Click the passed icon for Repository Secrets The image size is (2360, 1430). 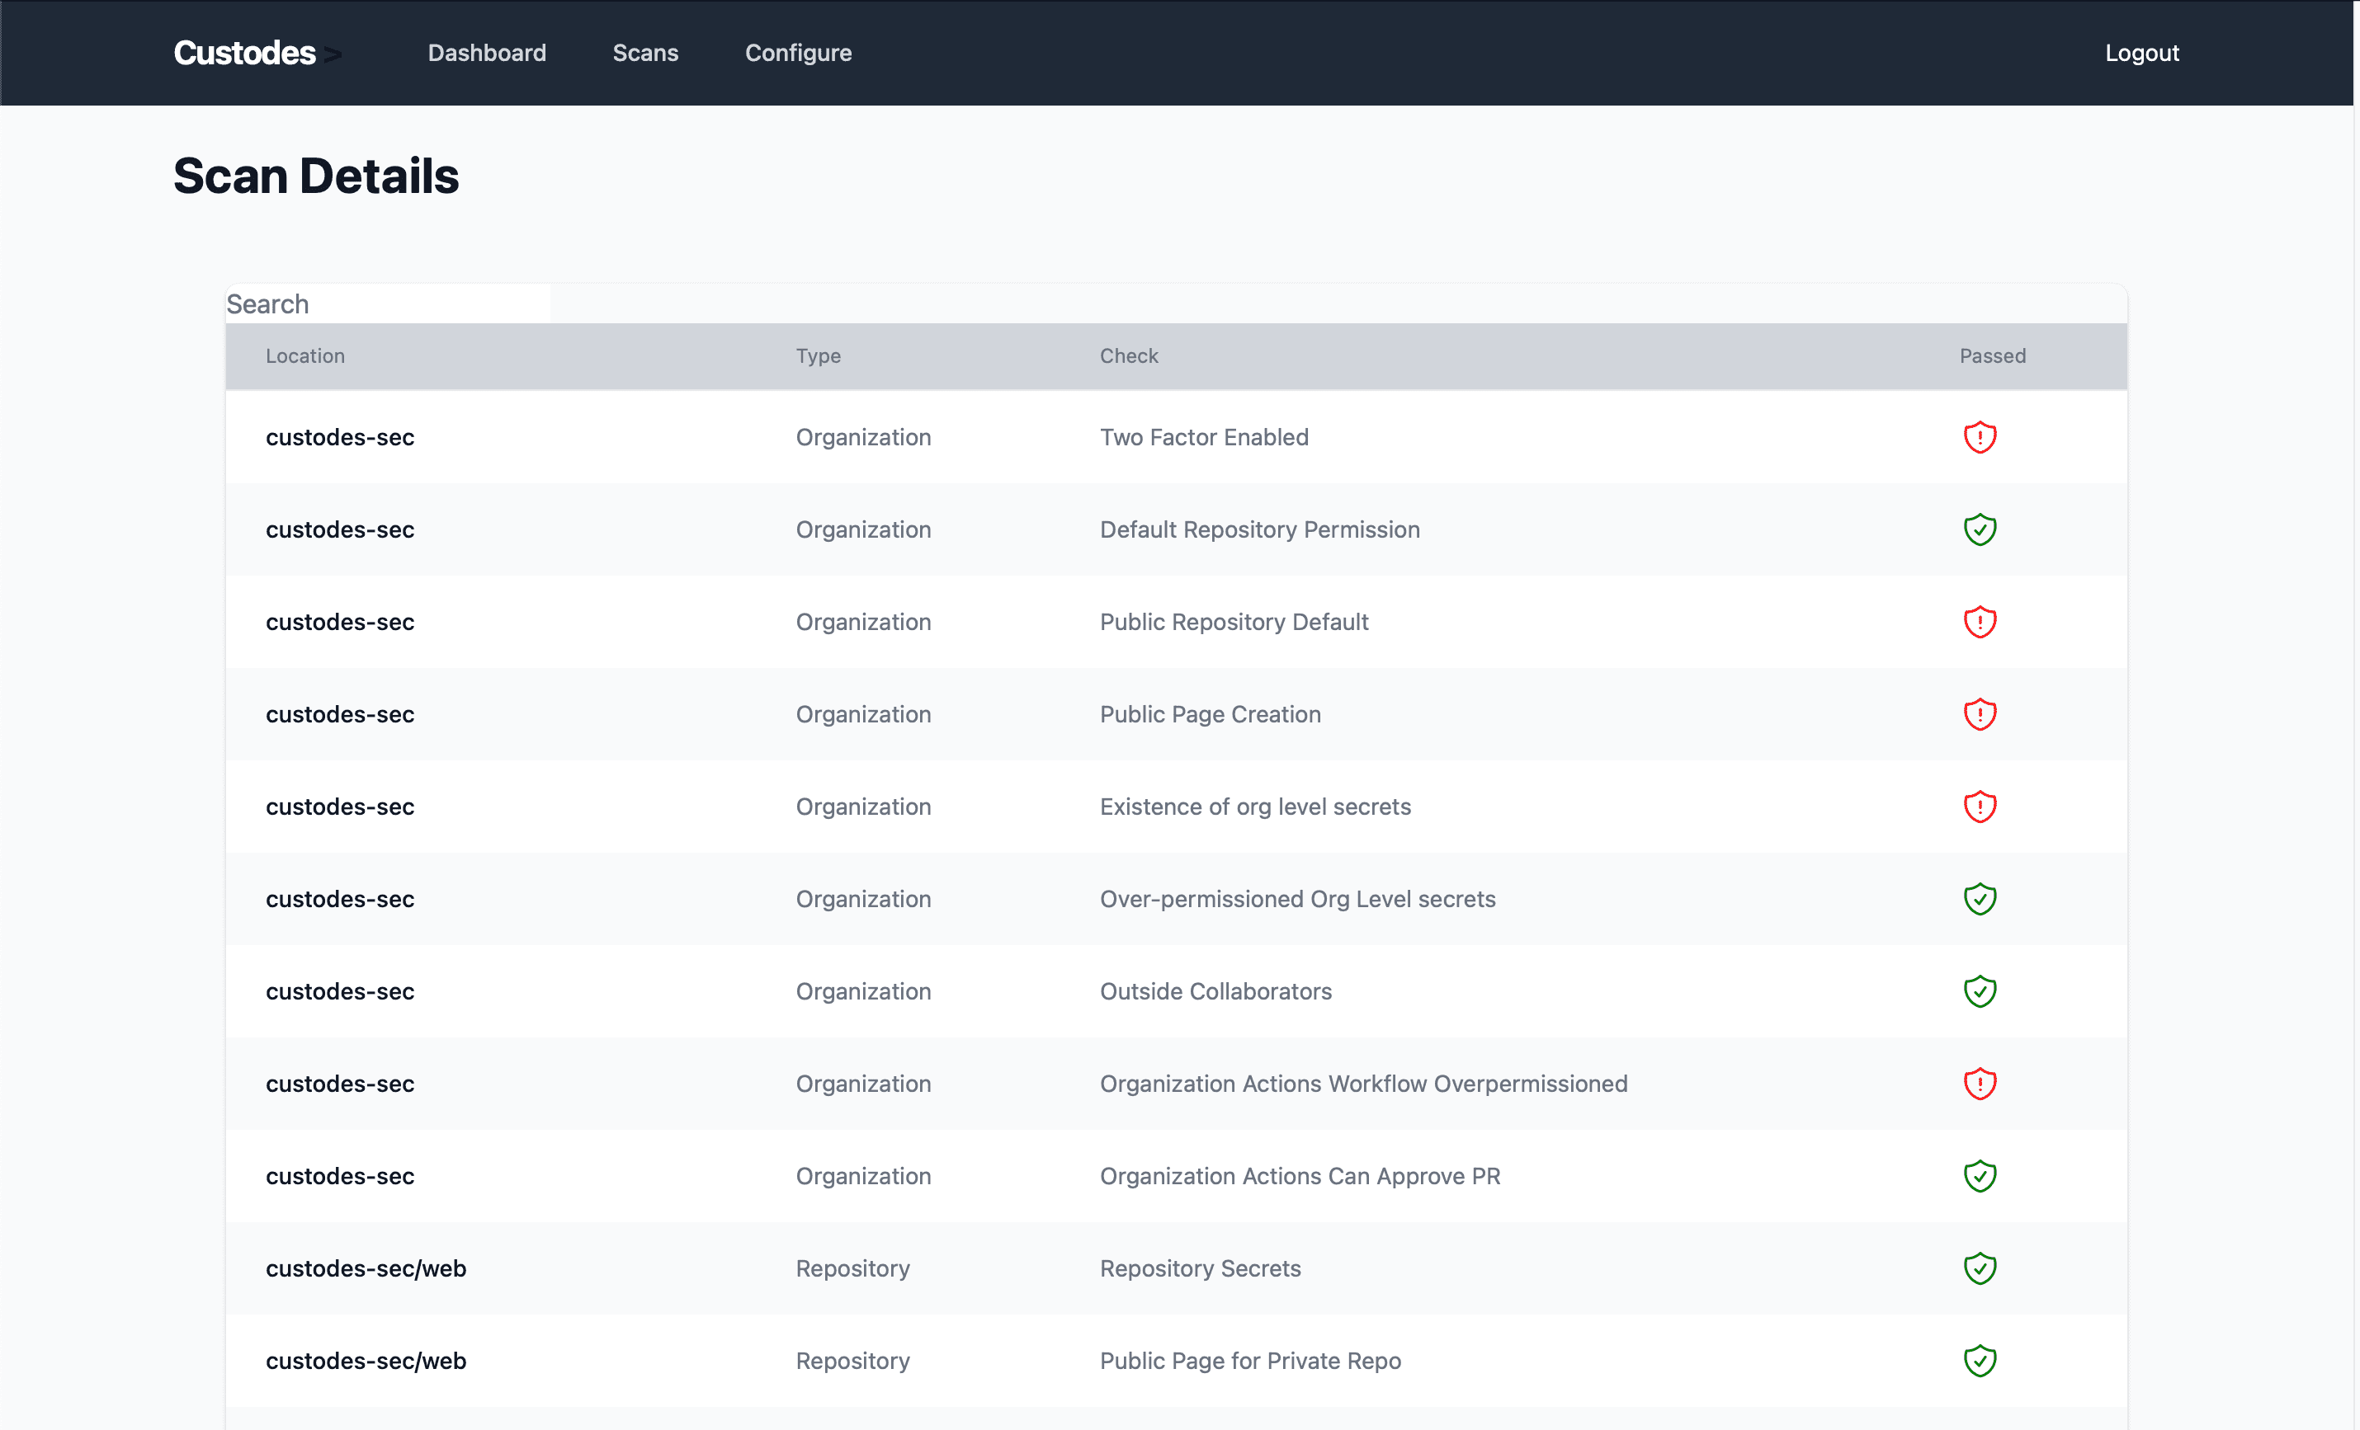click(x=1980, y=1268)
